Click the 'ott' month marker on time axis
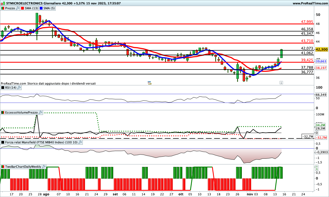The width and height of the screenshot is (329, 197). pyautogui.click(x=181, y=194)
